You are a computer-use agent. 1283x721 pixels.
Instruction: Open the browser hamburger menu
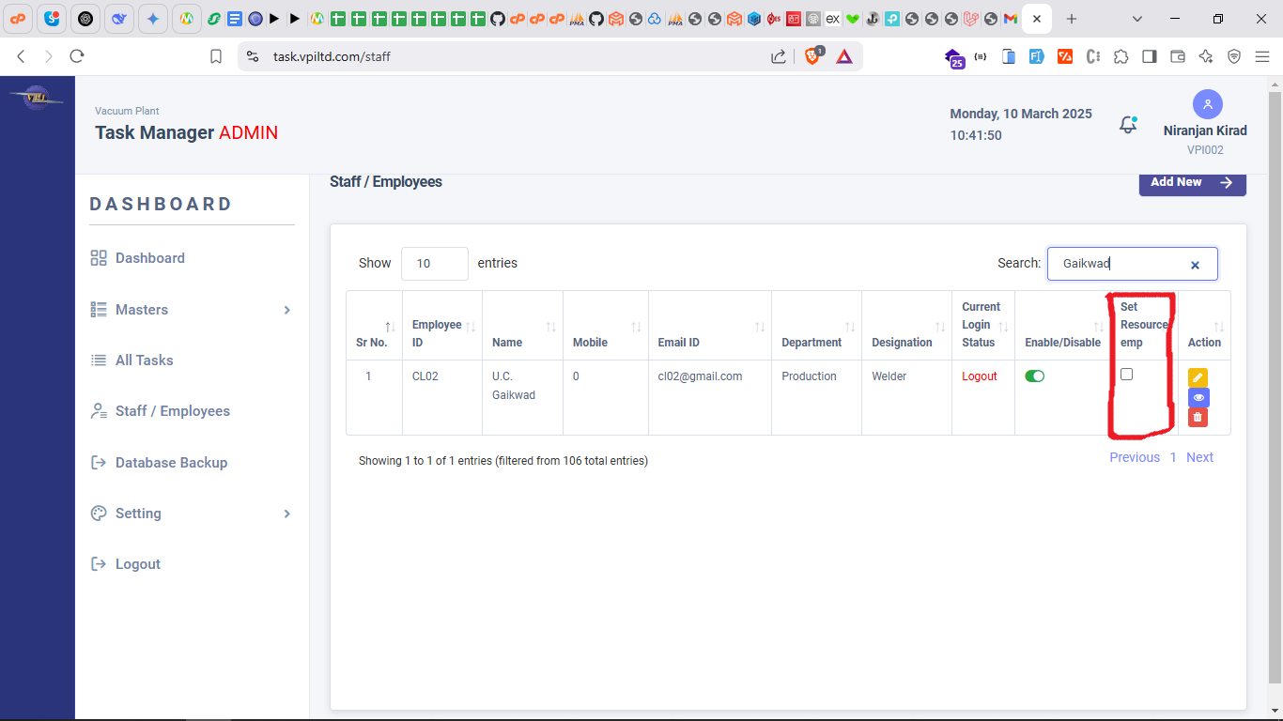(1262, 56)
